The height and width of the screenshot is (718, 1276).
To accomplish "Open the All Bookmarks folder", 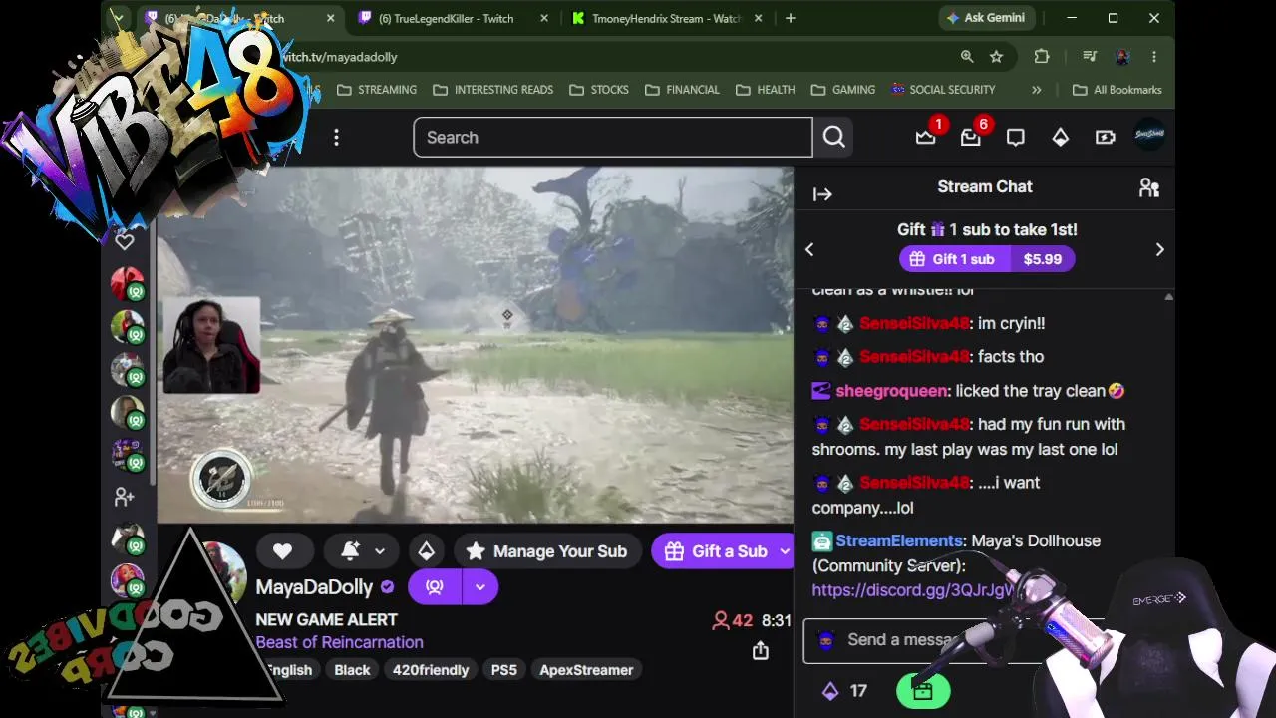I will (1116, 90).
